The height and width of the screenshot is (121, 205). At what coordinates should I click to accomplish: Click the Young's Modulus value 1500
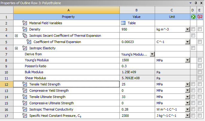[125, 60]
